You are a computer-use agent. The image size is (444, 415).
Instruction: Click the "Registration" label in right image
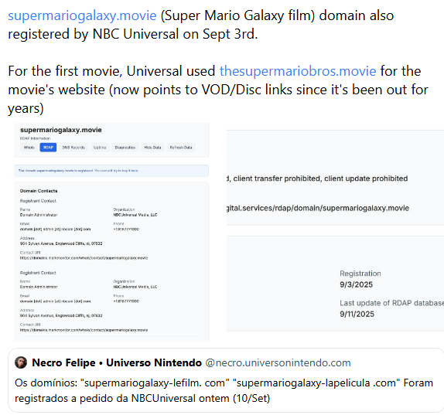click(x=360, y=274)
